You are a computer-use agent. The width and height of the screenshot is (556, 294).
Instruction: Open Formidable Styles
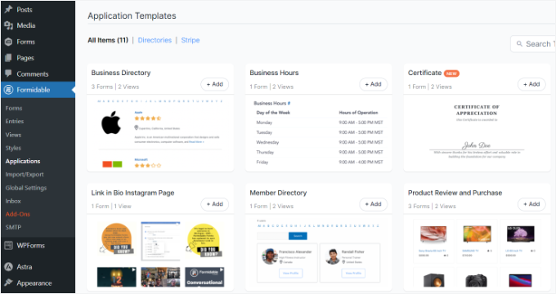13,148
